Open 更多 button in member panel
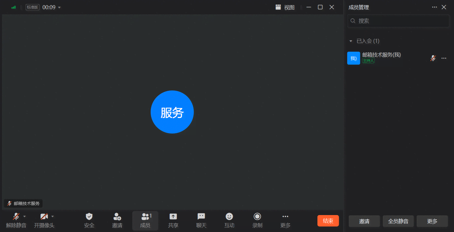The height and width of the screenshot is (232, 454). 432,221
